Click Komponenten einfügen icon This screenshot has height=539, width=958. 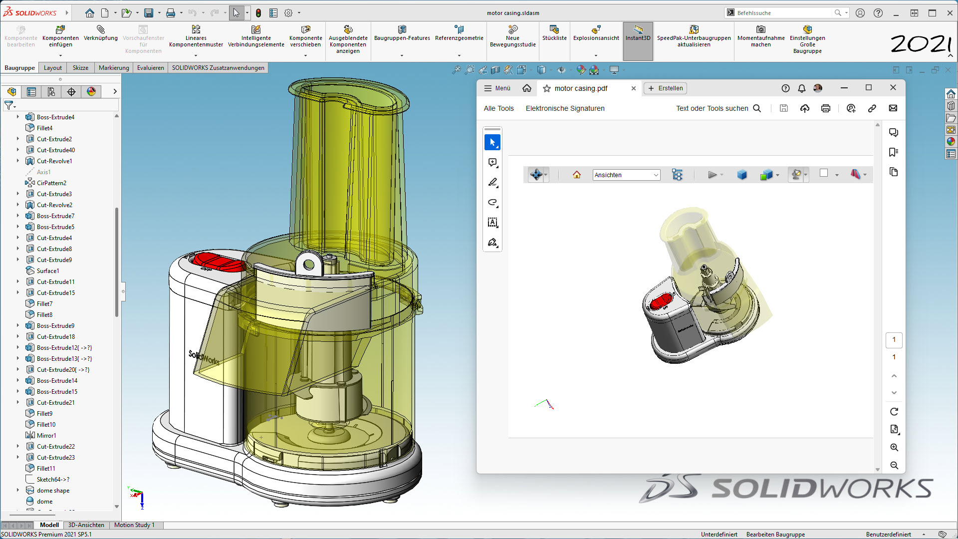pyautogui.click(x=60, y=30)
